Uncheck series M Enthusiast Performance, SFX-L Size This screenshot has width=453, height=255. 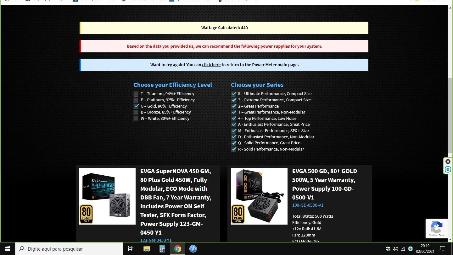point(234,131)
